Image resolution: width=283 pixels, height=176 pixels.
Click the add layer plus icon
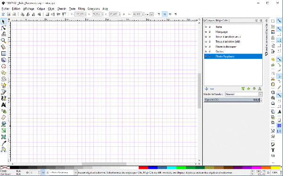(207, 89)
